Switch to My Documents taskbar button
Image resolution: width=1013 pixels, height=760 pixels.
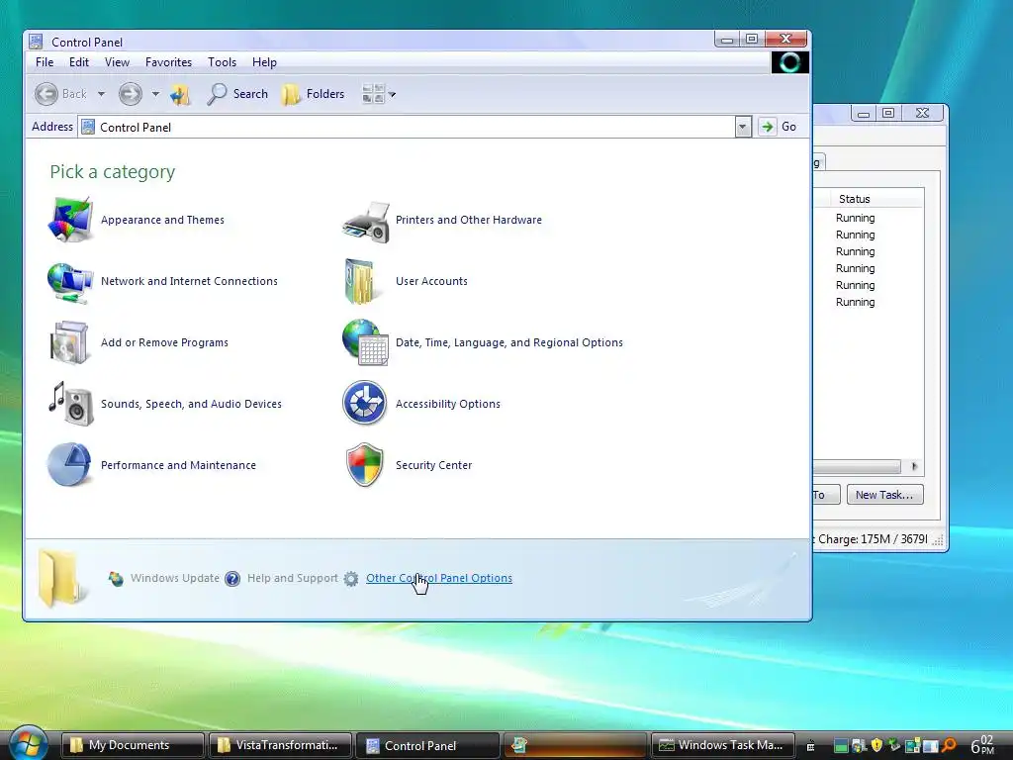coord(133,745)
